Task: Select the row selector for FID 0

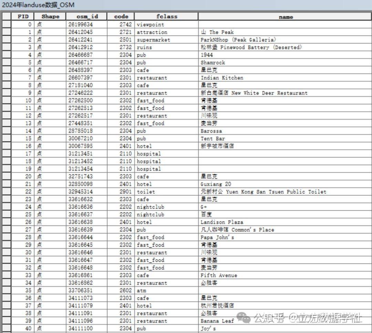Action: pyautogui.click(x=6, y=24)
